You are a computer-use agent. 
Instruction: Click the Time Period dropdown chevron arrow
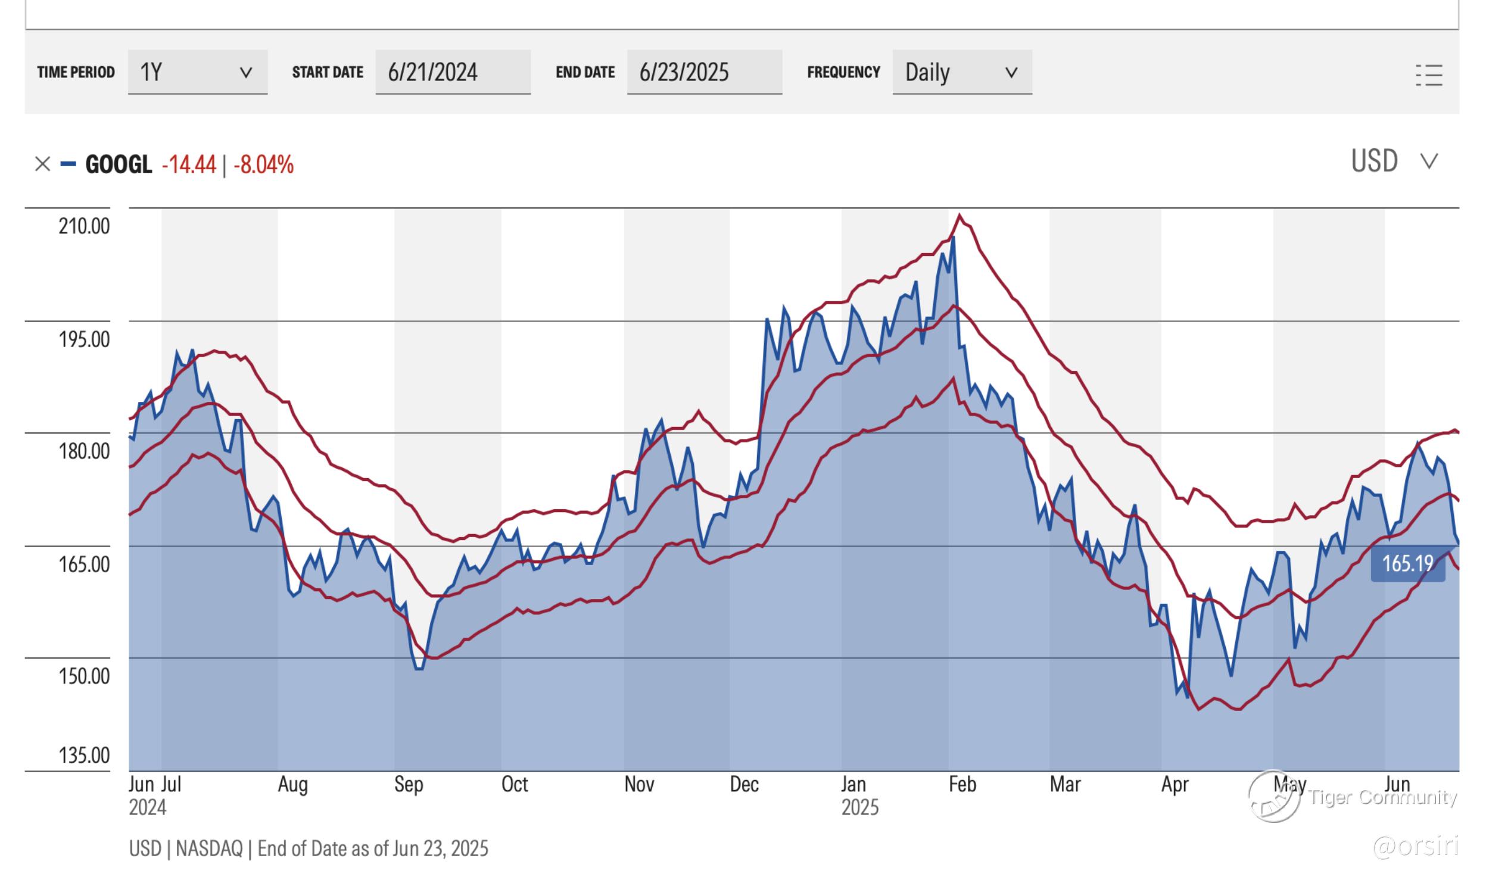245,73
